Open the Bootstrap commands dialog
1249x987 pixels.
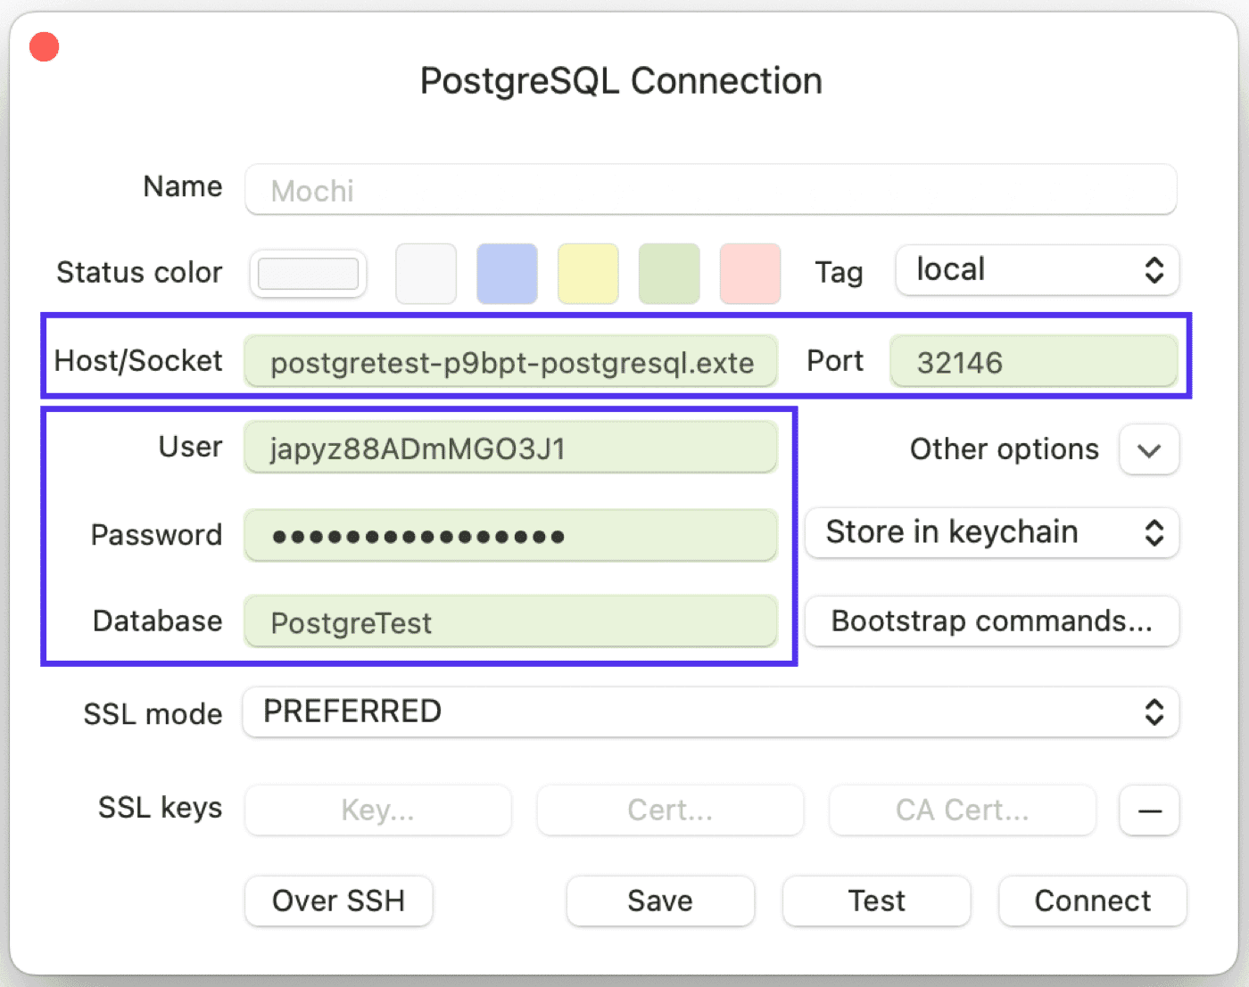point(991,621)
